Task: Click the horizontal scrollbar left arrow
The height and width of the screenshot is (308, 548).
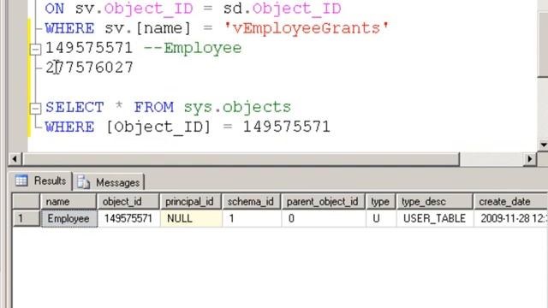Action: pyautogui.click(x=15, y=159)
